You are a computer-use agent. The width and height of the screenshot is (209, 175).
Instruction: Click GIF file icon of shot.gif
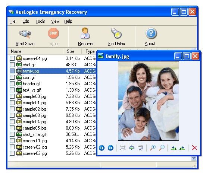click(x=19, y=65)
